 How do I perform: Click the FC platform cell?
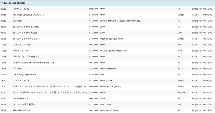pos(179,27)
